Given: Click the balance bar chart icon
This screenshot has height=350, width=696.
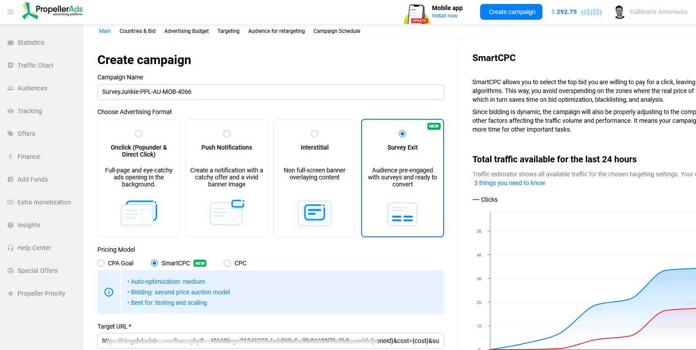Looking at the screenshot, I should tap(591, 12).
